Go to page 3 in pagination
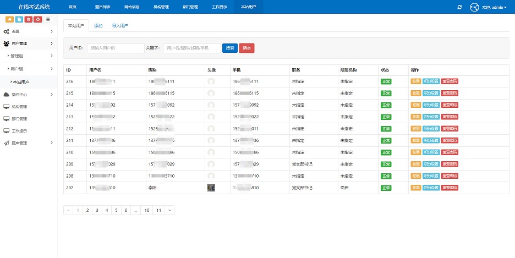The image size is (515, 258). pos(97,210)
